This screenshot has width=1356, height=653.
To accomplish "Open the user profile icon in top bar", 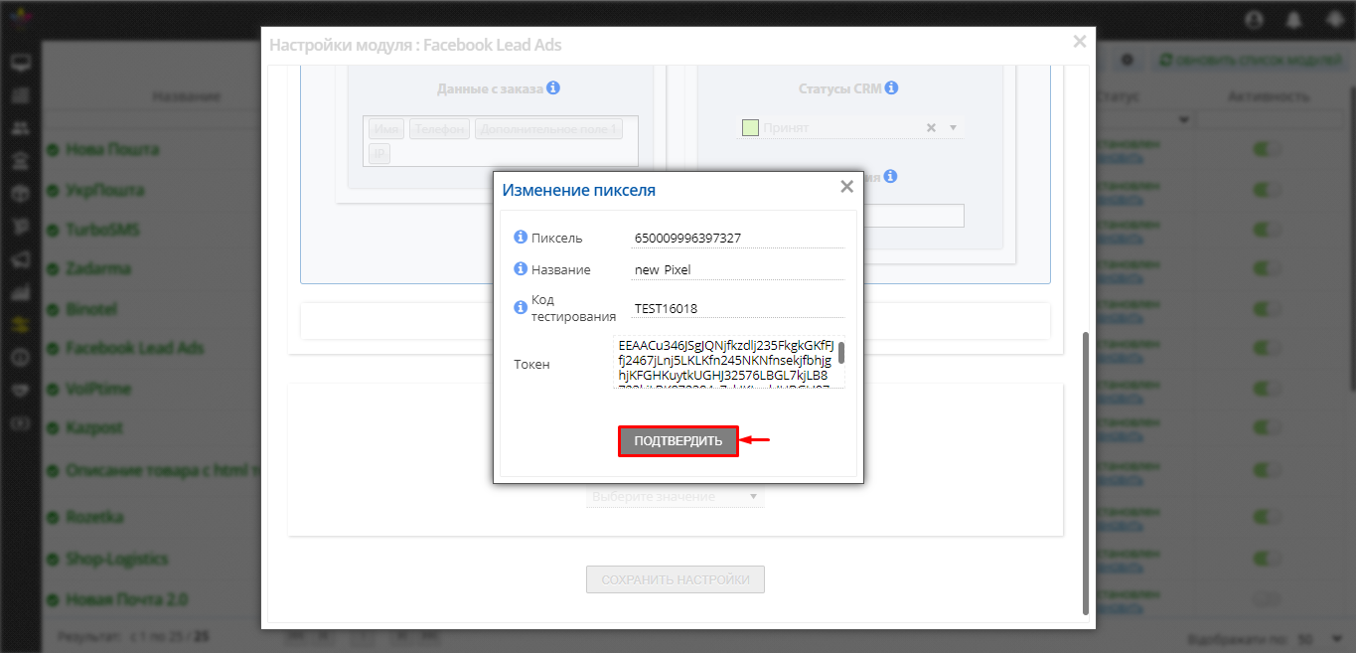I will (1253, 19).
